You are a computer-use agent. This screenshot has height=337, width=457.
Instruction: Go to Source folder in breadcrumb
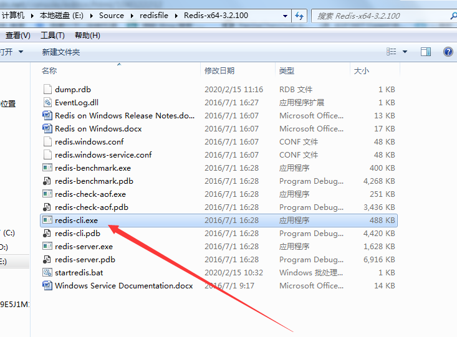pyautogui.click(x=112, y=16)
